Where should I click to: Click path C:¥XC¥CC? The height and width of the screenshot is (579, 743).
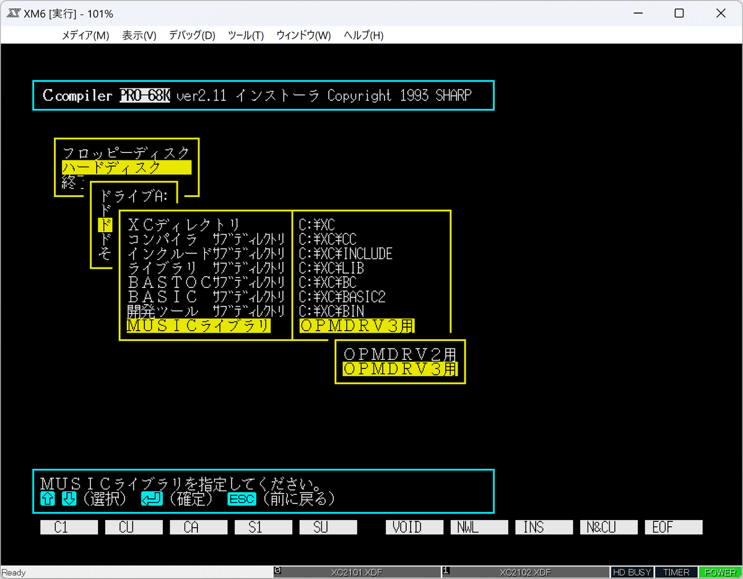pyautogui.click(x=328, y=239)
